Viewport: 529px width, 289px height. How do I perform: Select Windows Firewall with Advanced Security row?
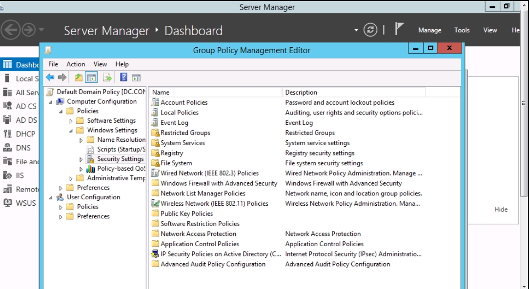219,183
